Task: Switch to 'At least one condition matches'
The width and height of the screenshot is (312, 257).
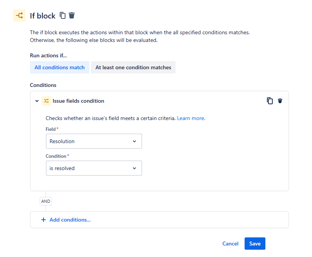Action: (133, 67)
